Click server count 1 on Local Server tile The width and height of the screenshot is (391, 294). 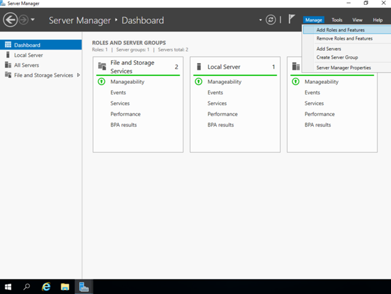click(x=273, y=67)
